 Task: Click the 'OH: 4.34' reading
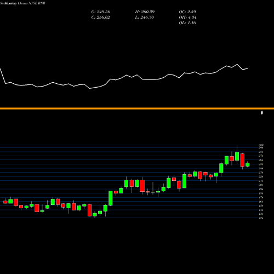[187, 18]
